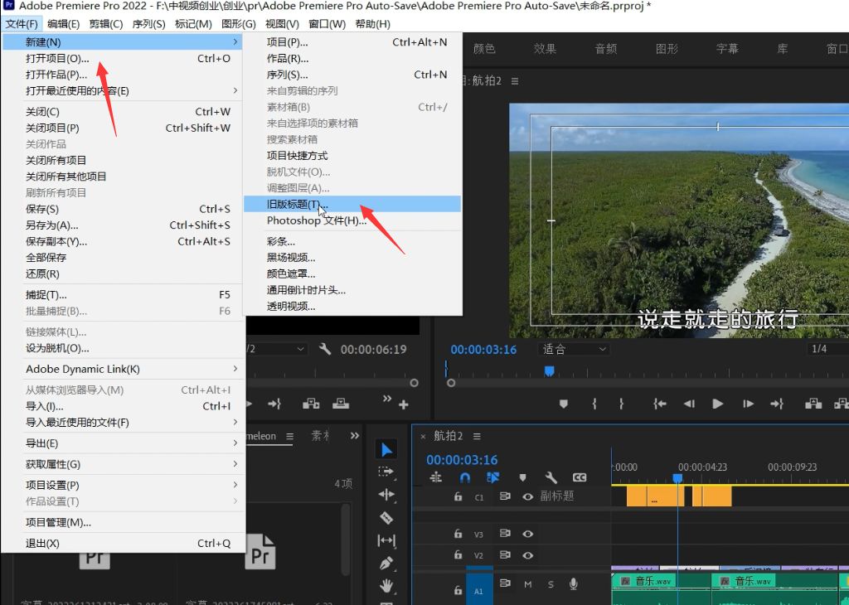Select the Hand tool
This screenshot has width=849, height=605.
(x=386, y=586)
